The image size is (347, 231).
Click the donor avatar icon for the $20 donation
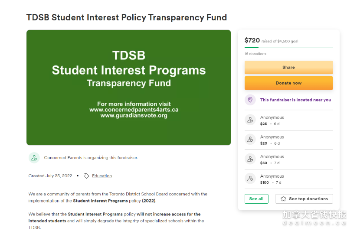tap(250, 139)
